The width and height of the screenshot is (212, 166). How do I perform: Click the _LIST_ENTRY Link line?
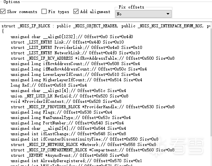[67, 42]
